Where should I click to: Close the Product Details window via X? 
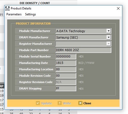[118, 9]
